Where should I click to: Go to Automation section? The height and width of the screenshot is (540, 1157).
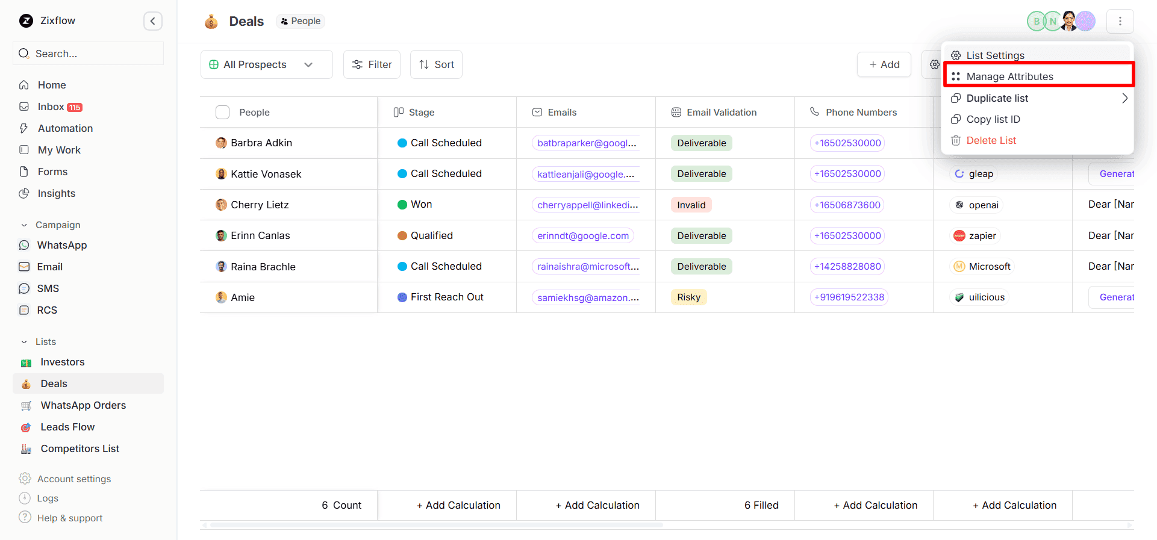(65, 128)
